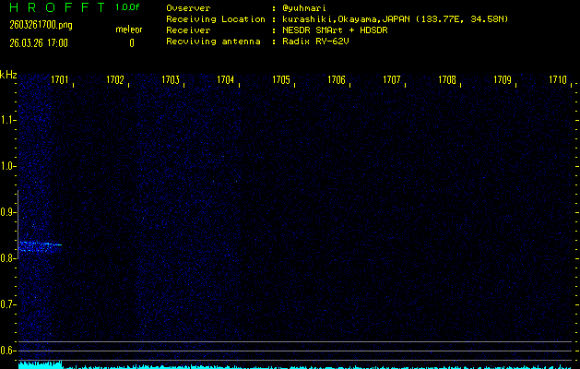Click the Receiver field label

coord(188,30)
